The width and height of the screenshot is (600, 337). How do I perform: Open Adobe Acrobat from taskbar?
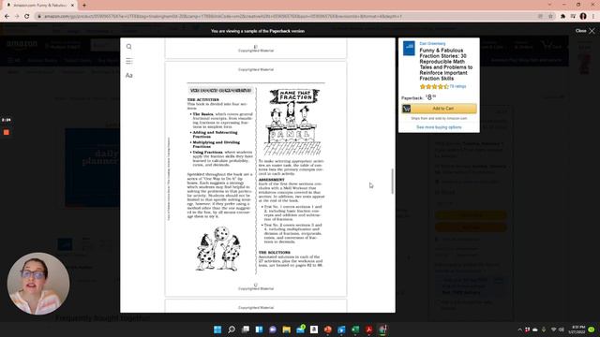click(368, 330)
